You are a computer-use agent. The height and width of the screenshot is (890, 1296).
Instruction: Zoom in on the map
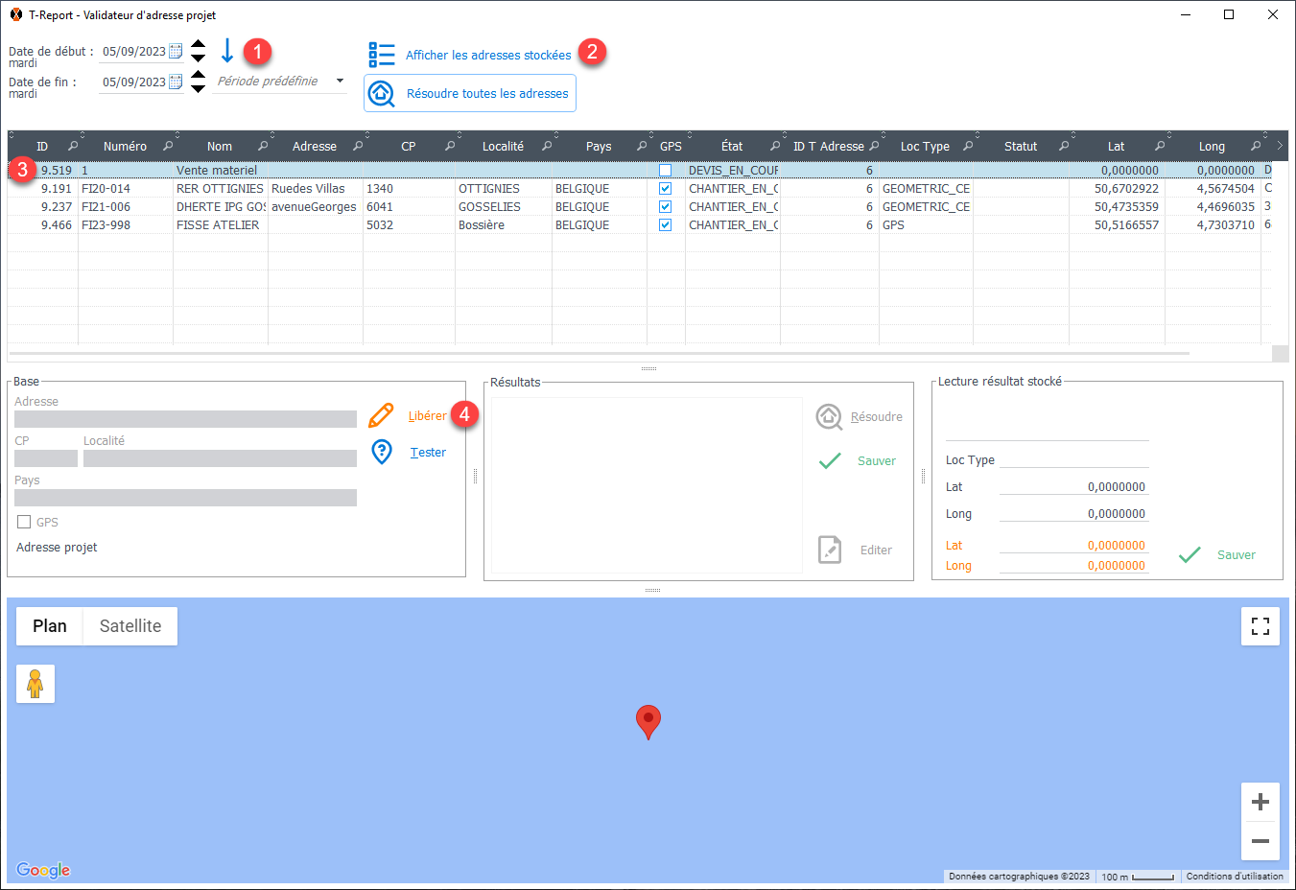1260,802
